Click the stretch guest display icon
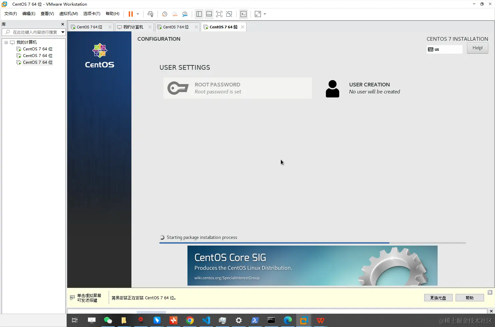495x327 pixels. [258, 14]
